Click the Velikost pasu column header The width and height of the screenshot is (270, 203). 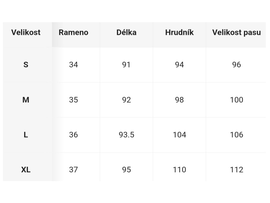pos(237,33)
